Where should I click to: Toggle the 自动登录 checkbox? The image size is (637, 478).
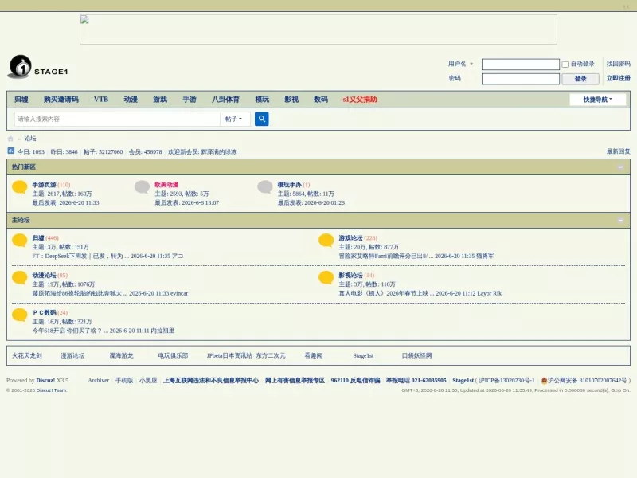[x=565, y=65]
